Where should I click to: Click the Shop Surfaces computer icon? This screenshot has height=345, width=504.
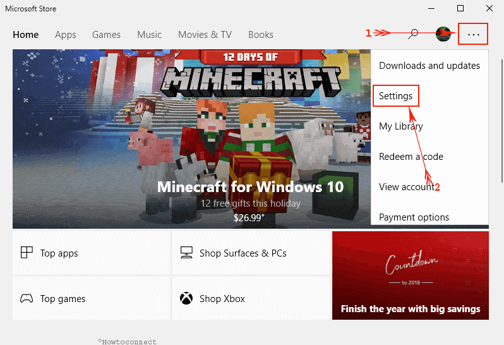click(x=186, y=253)
